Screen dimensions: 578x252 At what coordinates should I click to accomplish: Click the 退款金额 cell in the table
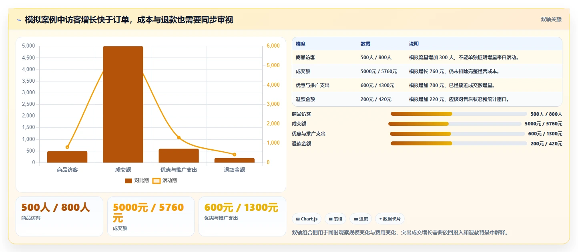point(305,99)
